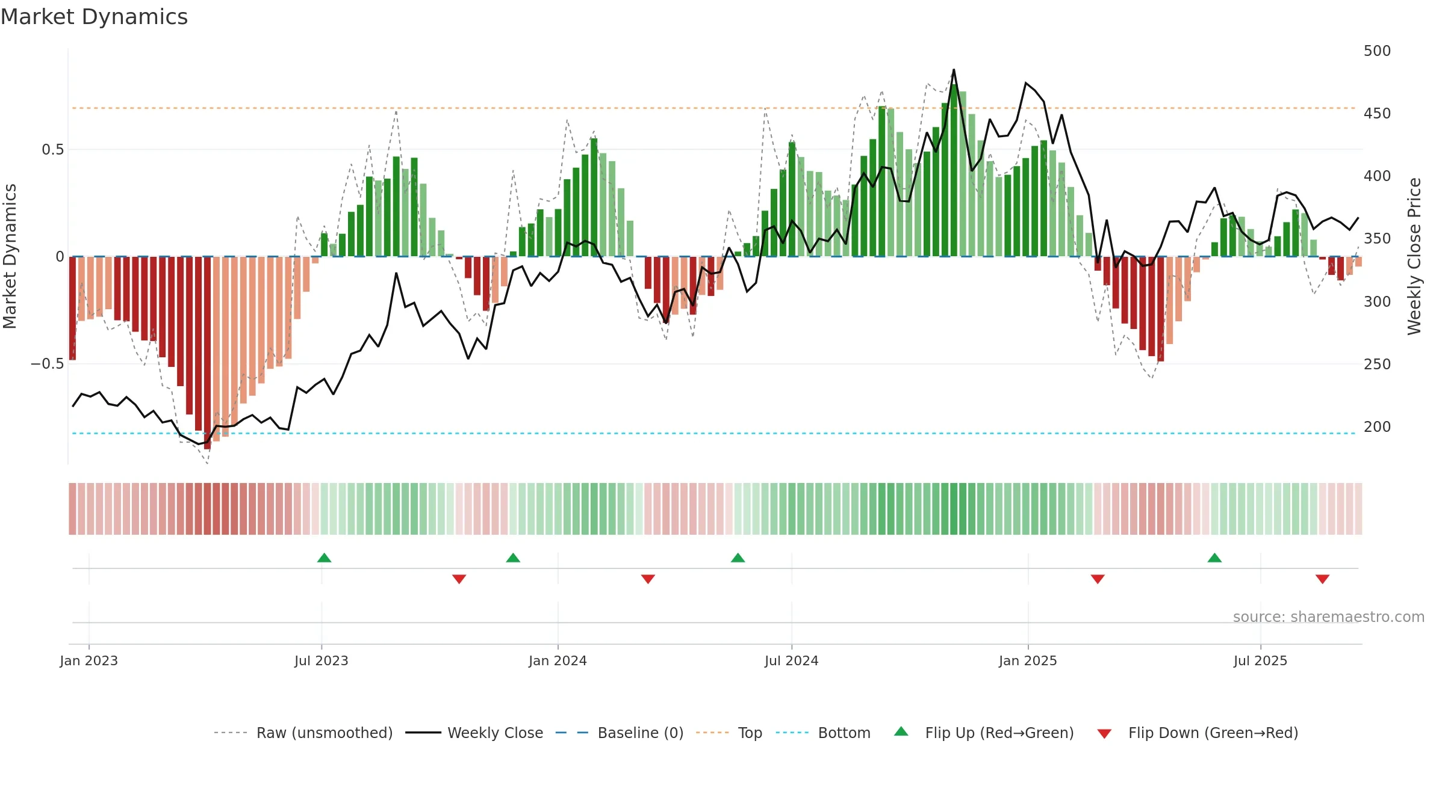Click the 400 price axis tick label
Image resolution: width=1445 pixels, height=812 pixels.
click(1377, 176)
